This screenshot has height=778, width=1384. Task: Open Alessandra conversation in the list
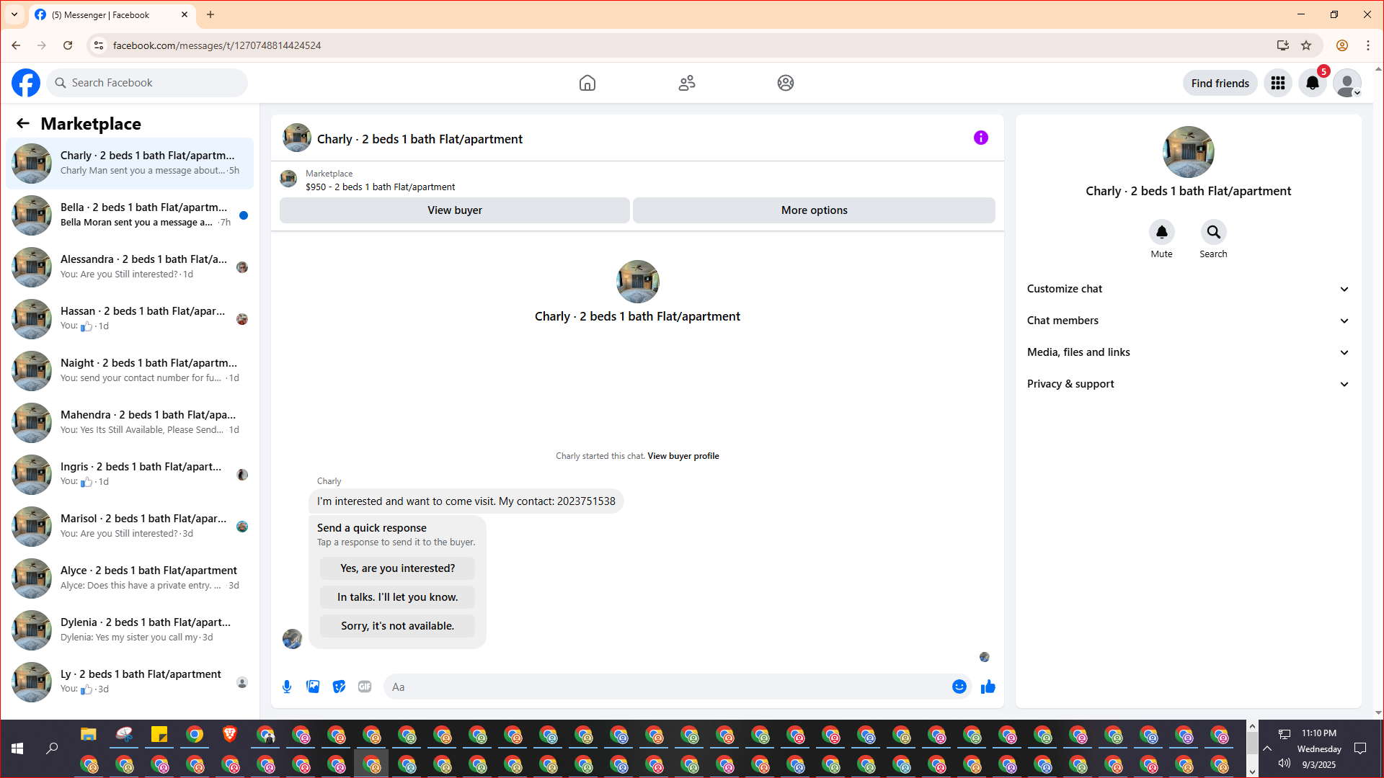pos(130,267)
